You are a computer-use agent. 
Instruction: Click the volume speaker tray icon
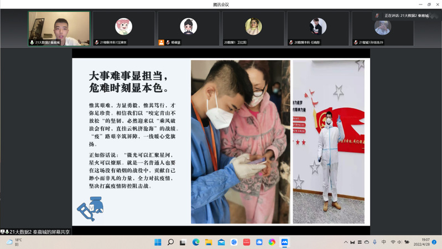pos(400,242)
